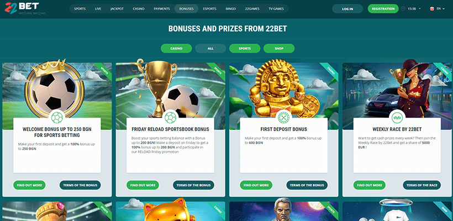Click the football icon on Friday Reload card
This screenshot has height=221, width=453.
coord(170,118)
